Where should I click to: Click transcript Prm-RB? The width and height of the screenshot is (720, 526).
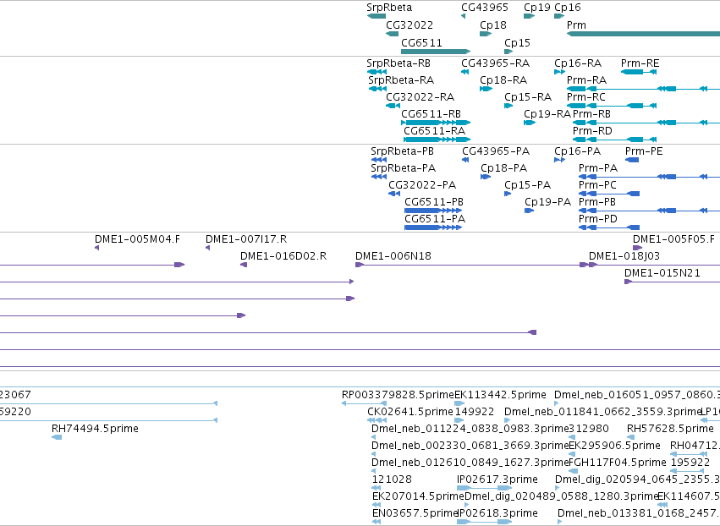(x=646, y=123)
